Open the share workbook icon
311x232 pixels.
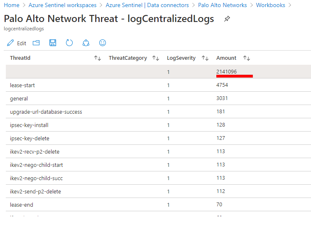(86, 43)
